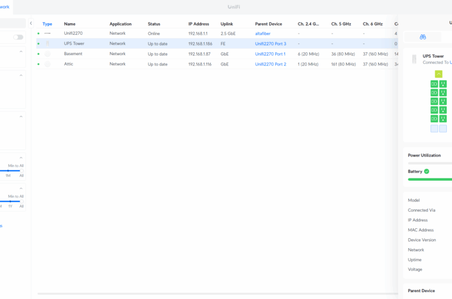Toggle the switch in the left filter panel
Image resolution: width=452 pixels, height=299 pixels.
pos(19,37)
